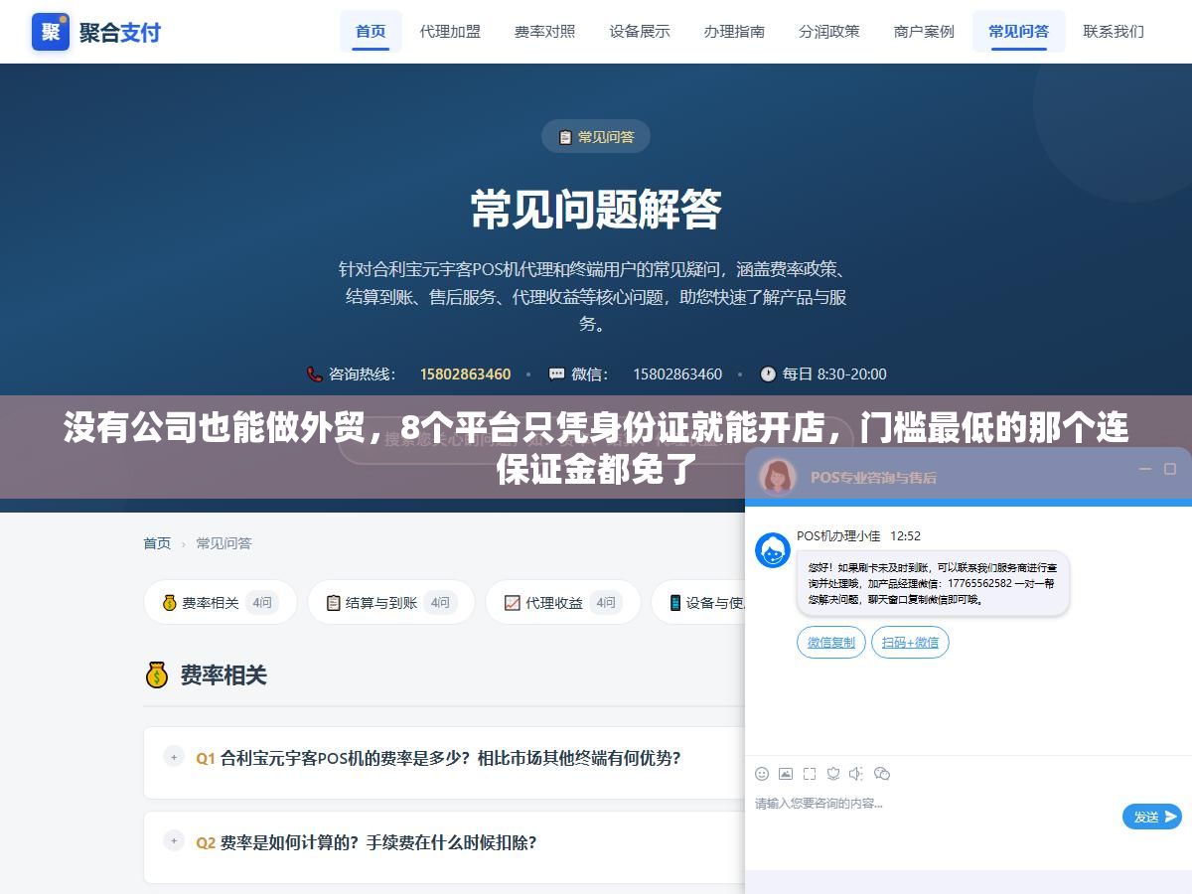
Task: Minimize the POS专业咨询与售后 chat window
Action: [x=1144, y=469]
